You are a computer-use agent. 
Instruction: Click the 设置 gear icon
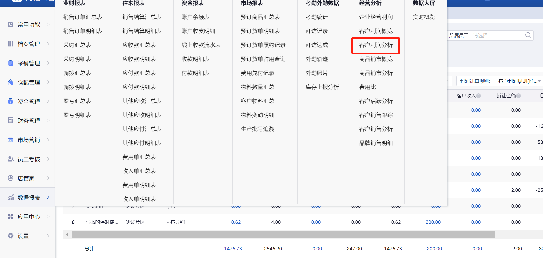(x=10, y=236)
